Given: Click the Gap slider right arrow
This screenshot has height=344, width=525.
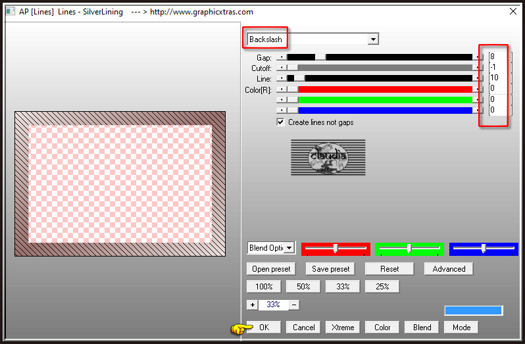Looking at the screenshot, I should (478, 58).
